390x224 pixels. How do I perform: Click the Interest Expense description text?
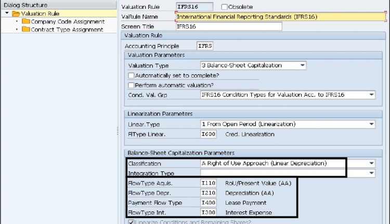coord(249,213)
